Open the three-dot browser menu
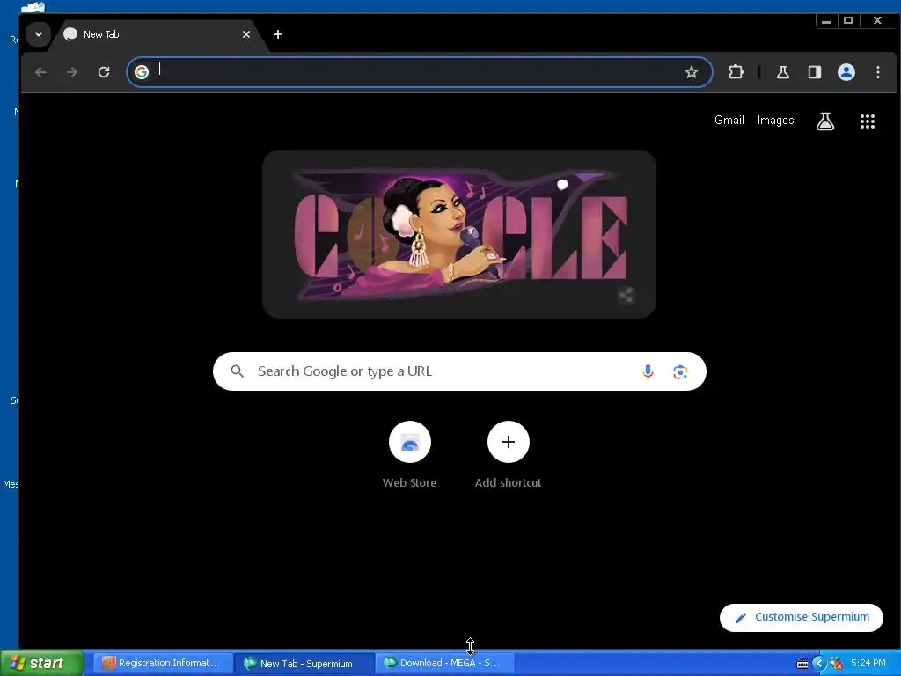The image size is (901, 676). 878,72
